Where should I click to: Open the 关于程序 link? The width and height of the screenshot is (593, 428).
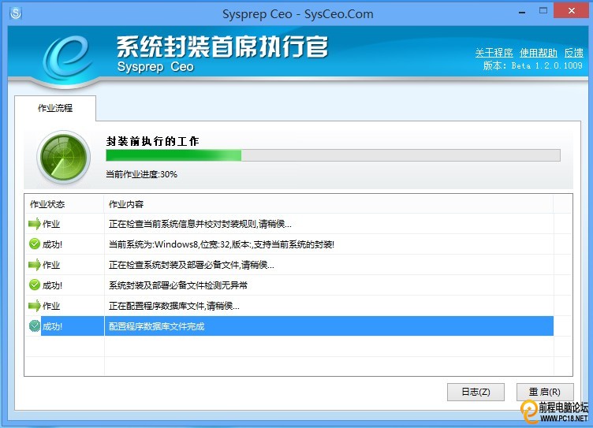click(x=494, y=53)
